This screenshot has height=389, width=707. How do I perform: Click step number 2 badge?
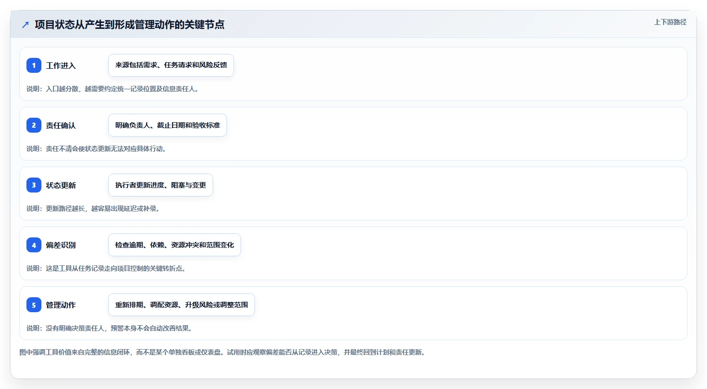[x=34, y=125]
